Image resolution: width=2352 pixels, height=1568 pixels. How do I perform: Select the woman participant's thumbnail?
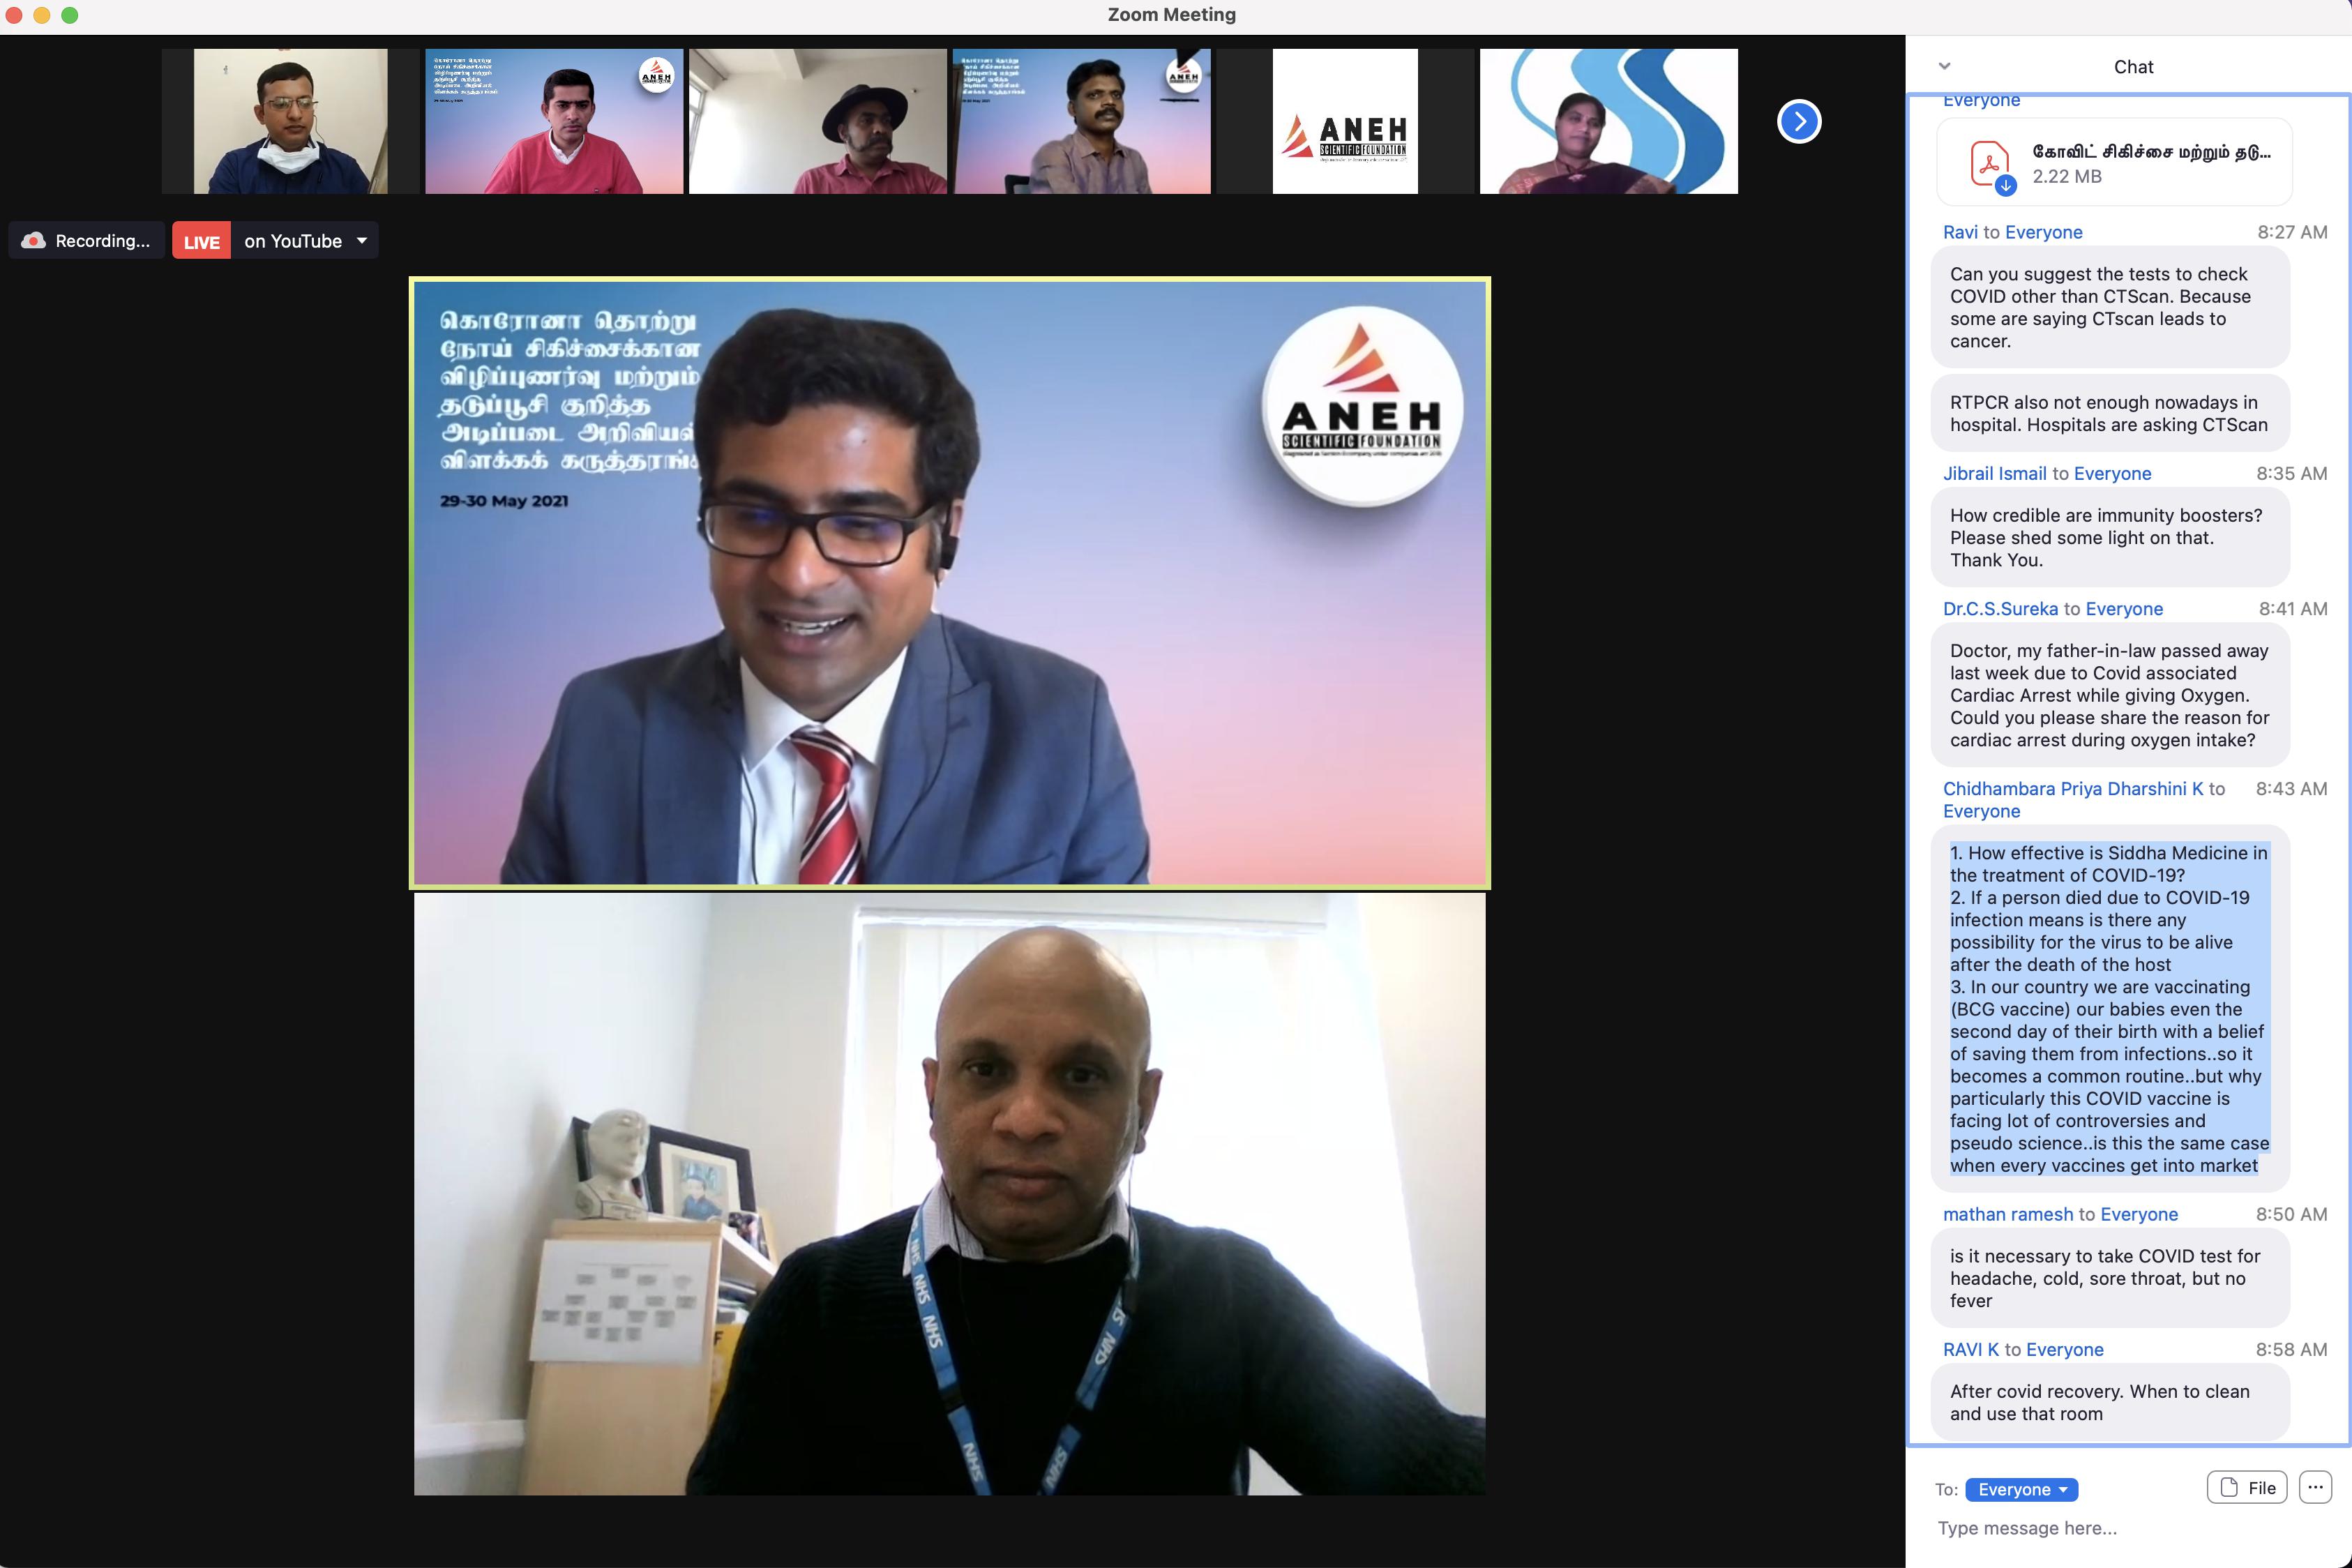(1608, 121)
